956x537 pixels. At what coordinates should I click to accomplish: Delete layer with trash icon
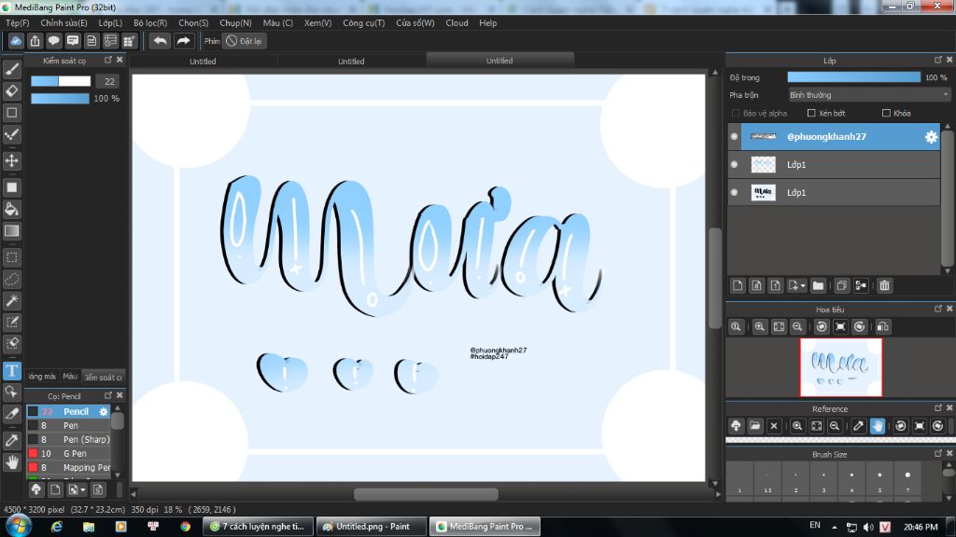(x=885, y=285)
